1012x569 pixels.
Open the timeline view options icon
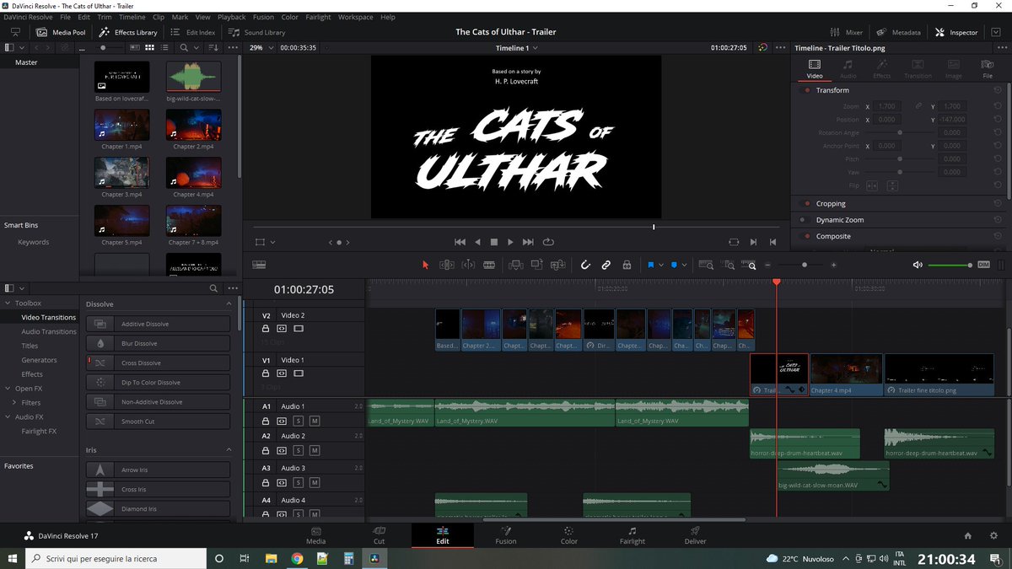(x=259, y=265)
